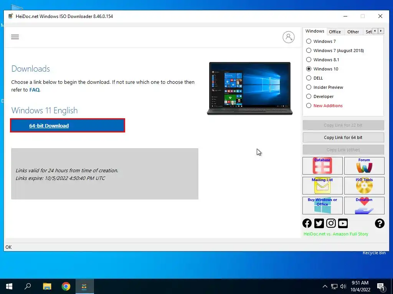Open the FAQ link
This screenshot has width=393, height=294.
34,90
